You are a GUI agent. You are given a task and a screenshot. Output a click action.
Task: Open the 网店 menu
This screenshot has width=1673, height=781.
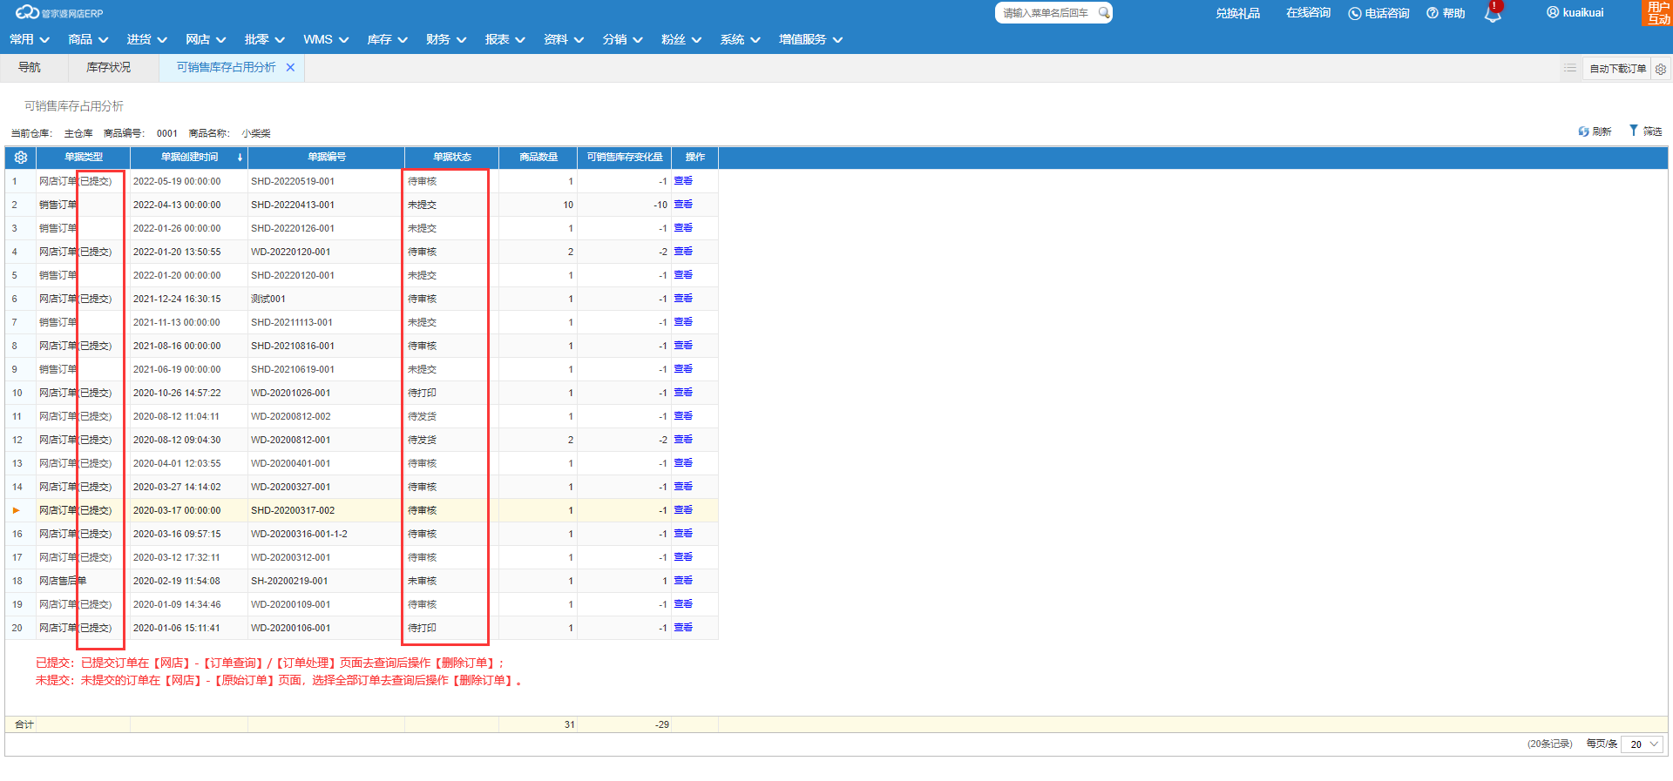coord(206,40)
